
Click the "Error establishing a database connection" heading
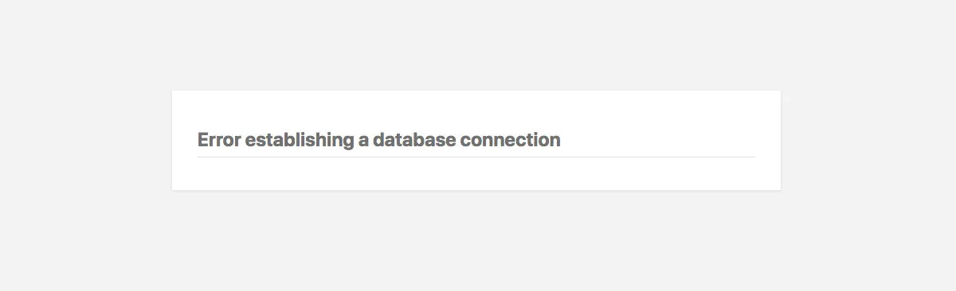pyautogui.click(x=379, y=140)
